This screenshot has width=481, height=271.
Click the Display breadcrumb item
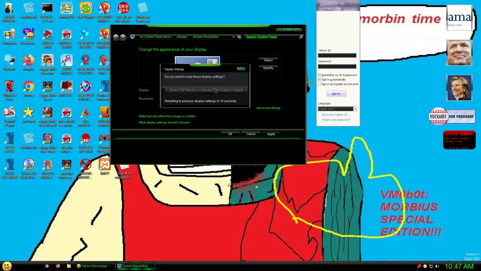point(182,37)
